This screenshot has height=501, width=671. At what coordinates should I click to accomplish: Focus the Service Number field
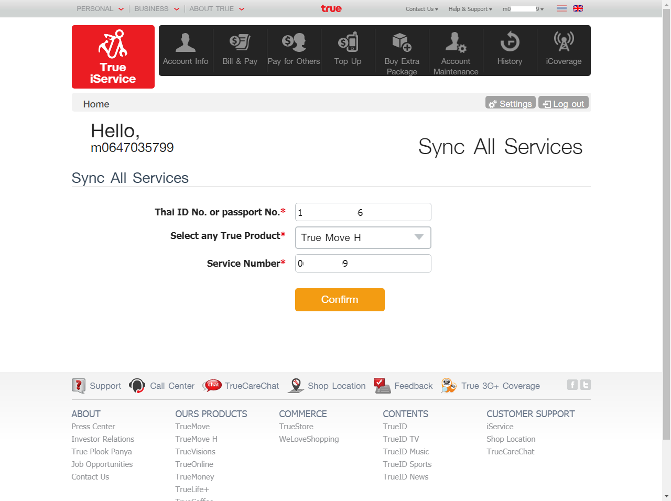pyautogui.click(x=363, y=264)
